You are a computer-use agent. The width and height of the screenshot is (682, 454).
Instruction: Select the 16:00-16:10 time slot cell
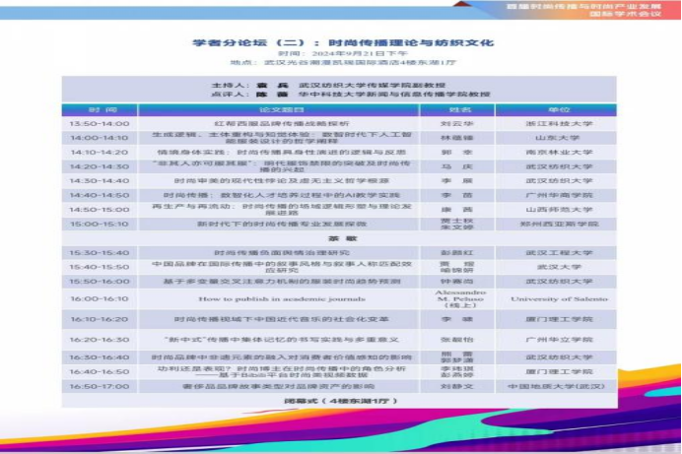pos(100,297)
